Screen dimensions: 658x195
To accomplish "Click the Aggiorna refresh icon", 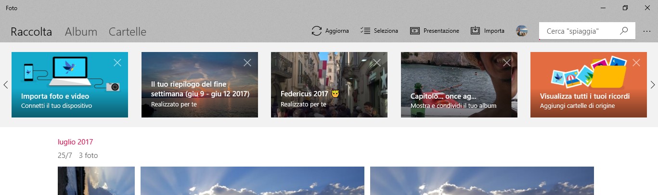I will click(316, 31).
